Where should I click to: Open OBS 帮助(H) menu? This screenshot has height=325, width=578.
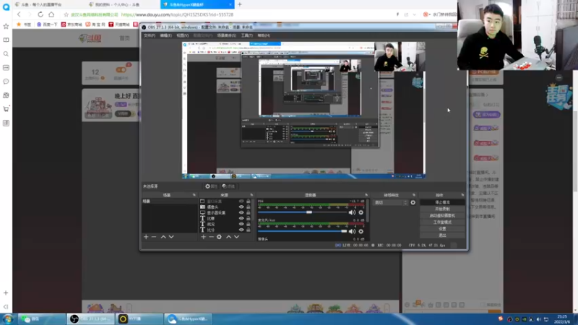[x=264, y=35]
